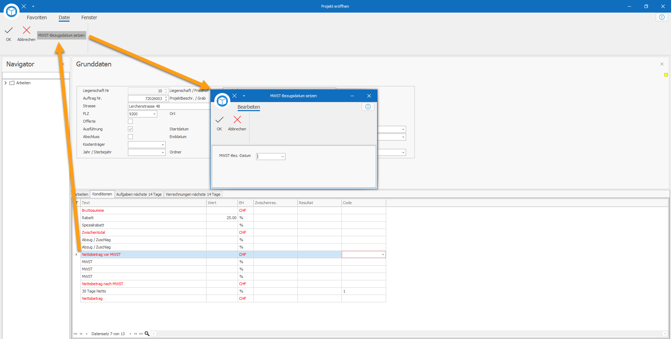Open the info icon in the MWST-Bezugsdatum dialog

tap(368, 107)
